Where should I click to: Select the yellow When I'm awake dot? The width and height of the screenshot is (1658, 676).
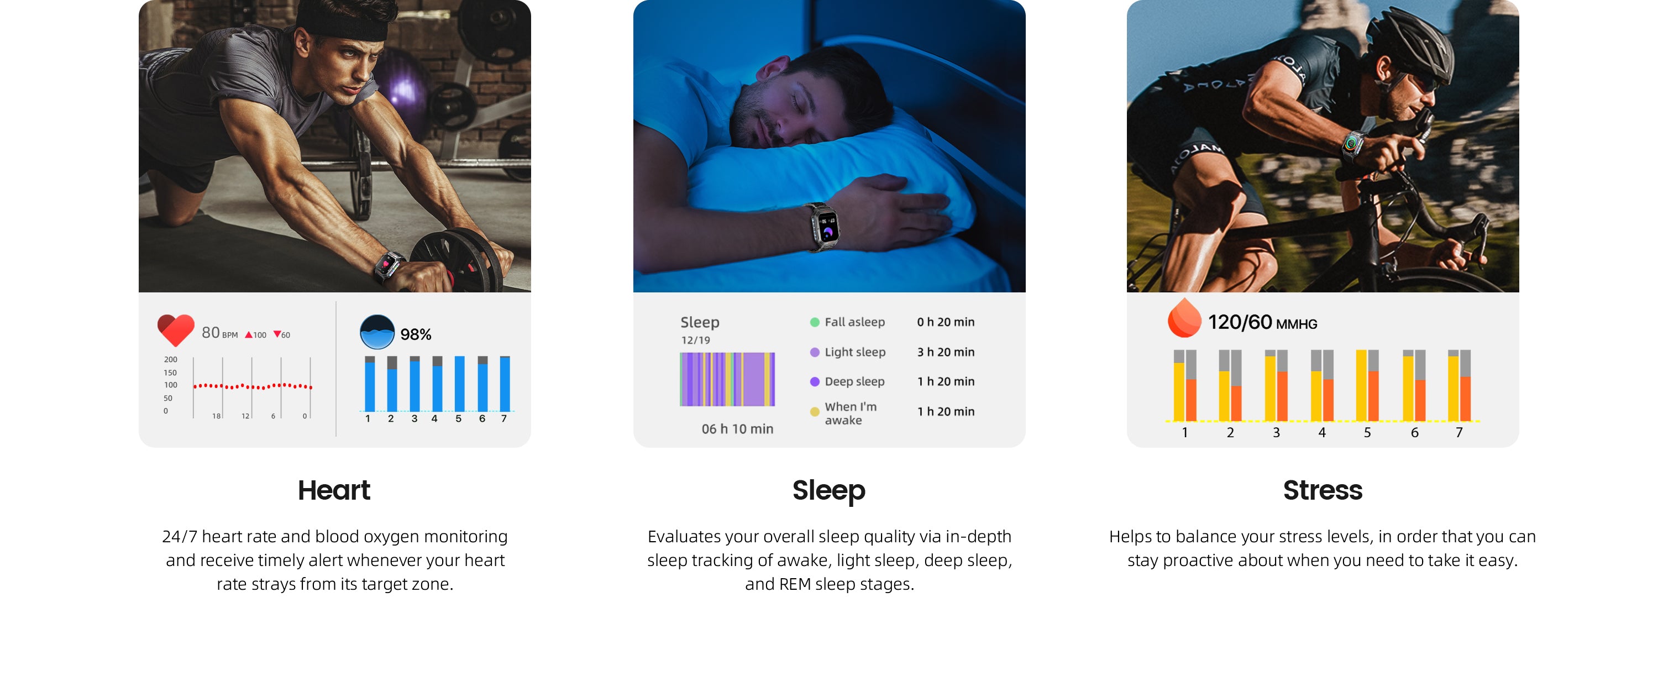pyautogui.click(x=814, y=411)
